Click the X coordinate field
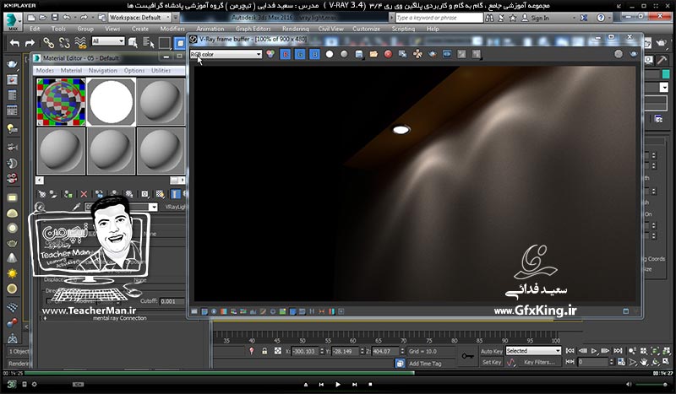The width and height of the screenshot is (676, 394). (x=304, y=351)
